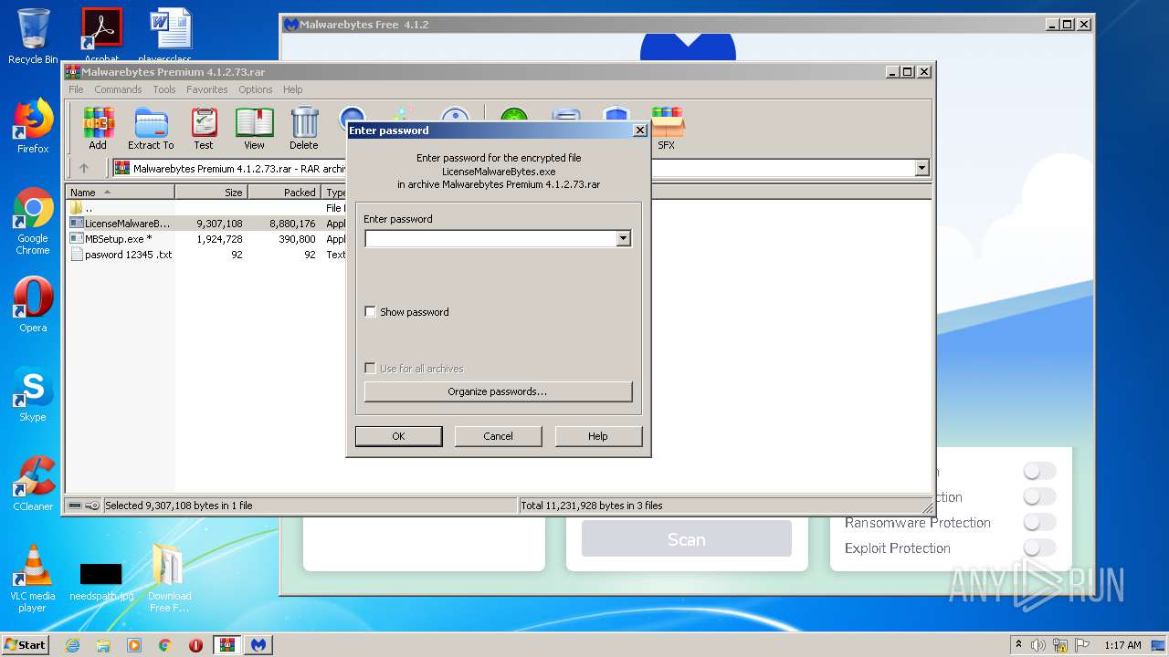Click Help in Enter password dialog
The height and width of the screenshot is (657, 1169).
pyautogui.click(x=598, y=436)
